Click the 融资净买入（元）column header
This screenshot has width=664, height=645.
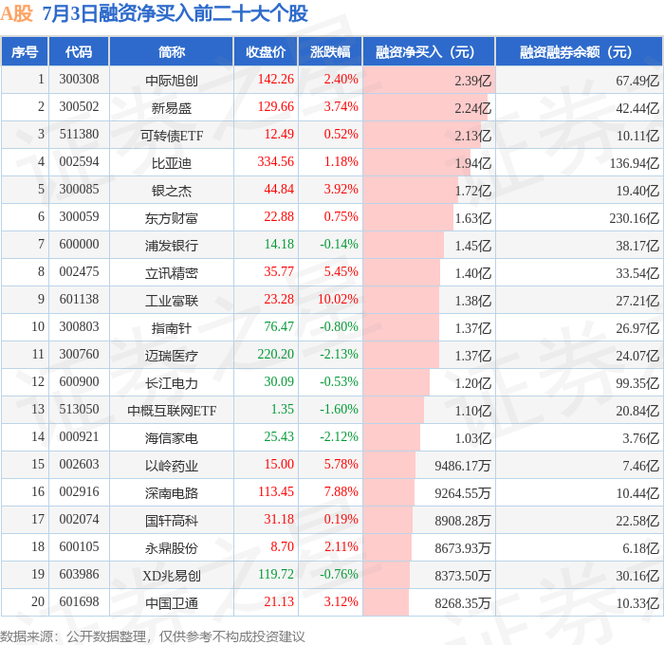coord(429,51)
